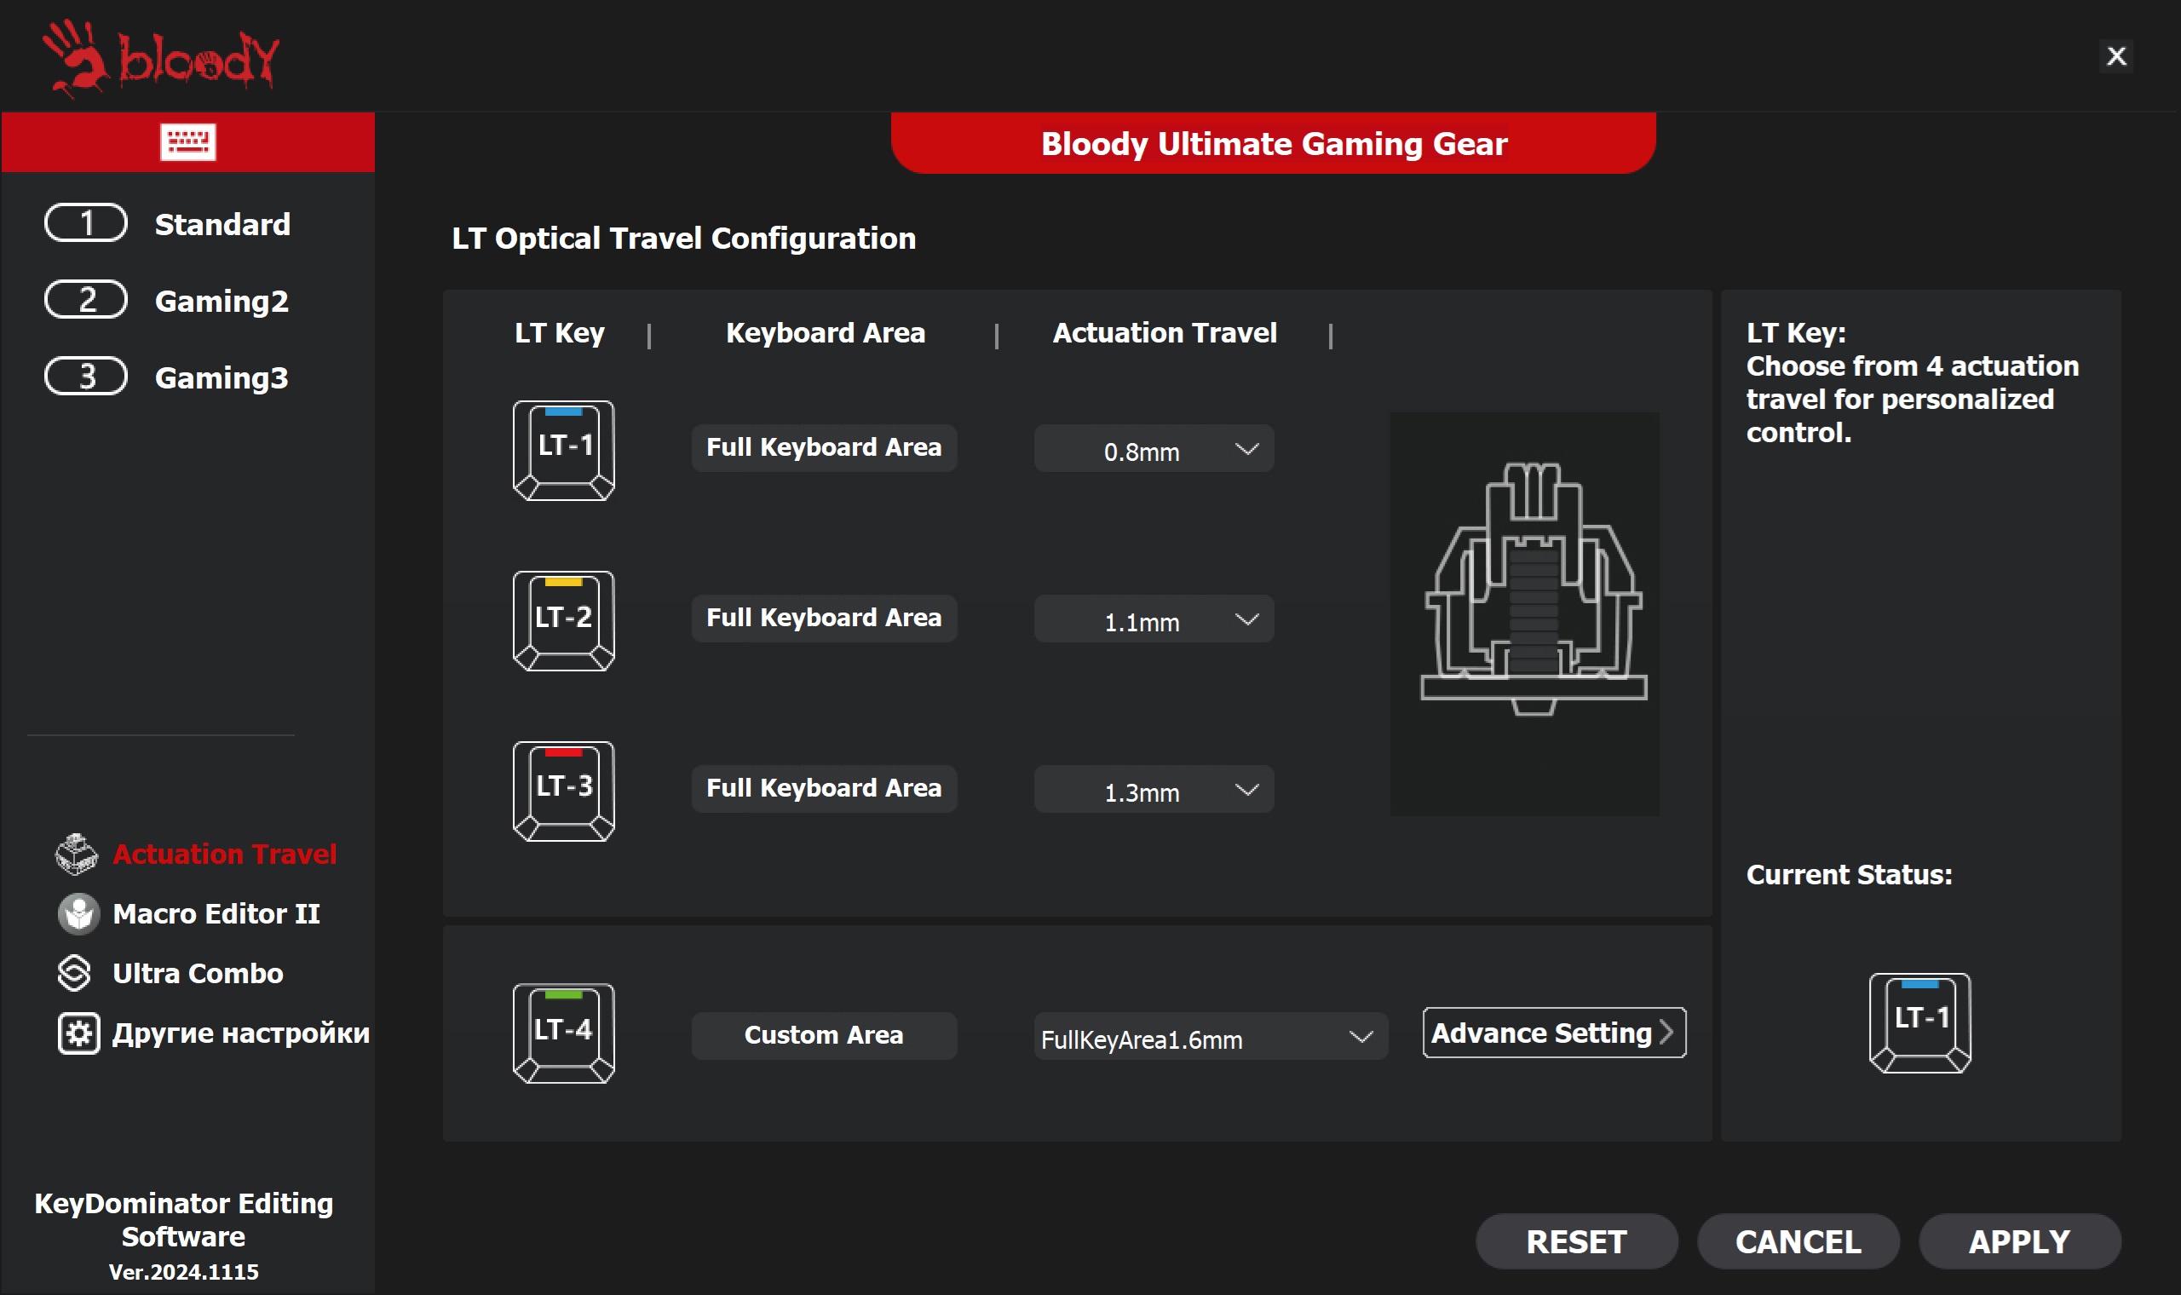Image resolution: width=2181 pixels, height=1295 pixels.
Task: Click the keyboard icon in red header
Action: point(187,142)
